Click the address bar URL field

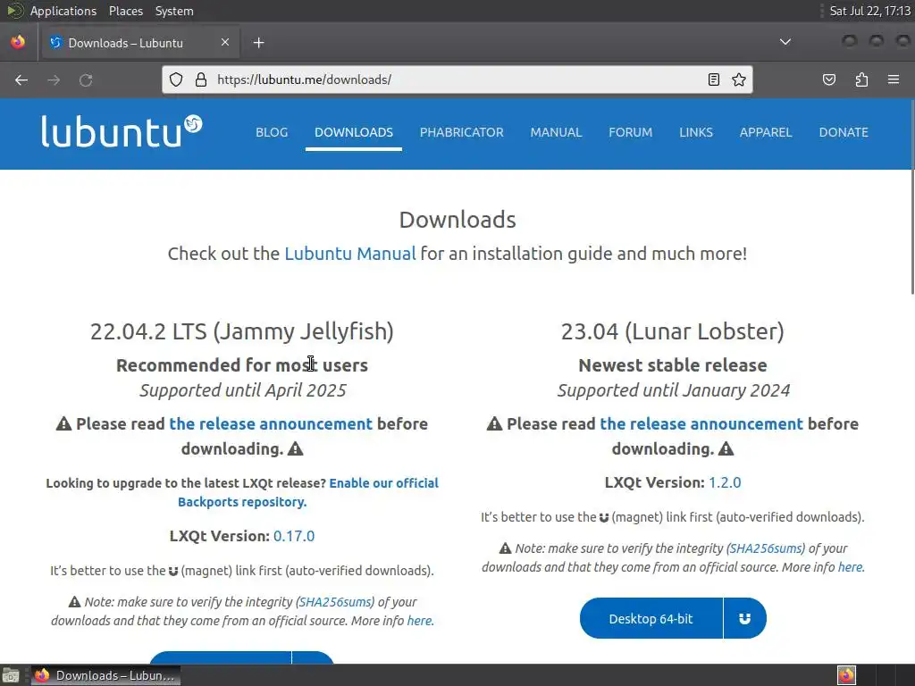pos(455,79)
